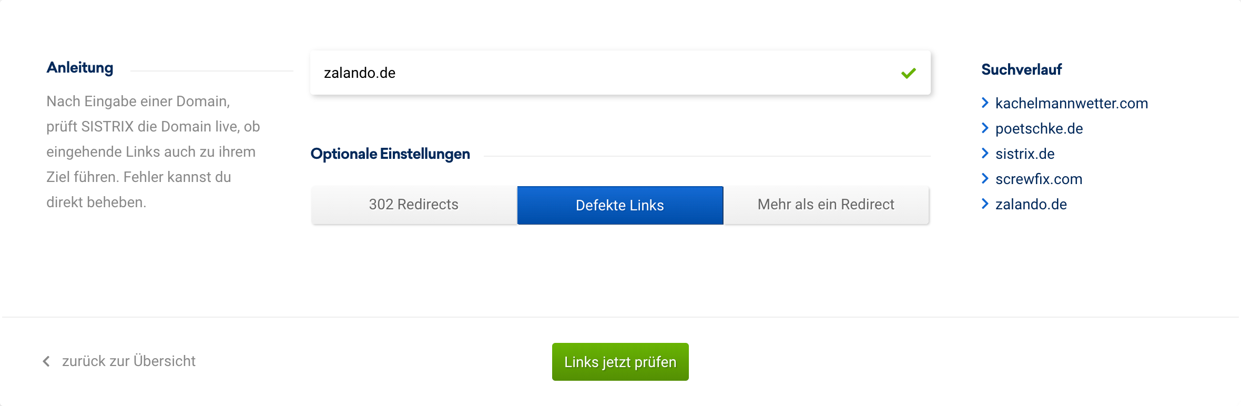
Task: Click the chevron icon beside sistrix.de
Action: pos(985,154)
